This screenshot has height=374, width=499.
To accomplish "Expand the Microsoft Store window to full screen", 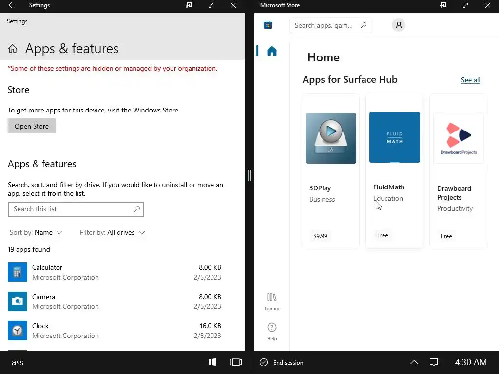I will coord(465,5).
